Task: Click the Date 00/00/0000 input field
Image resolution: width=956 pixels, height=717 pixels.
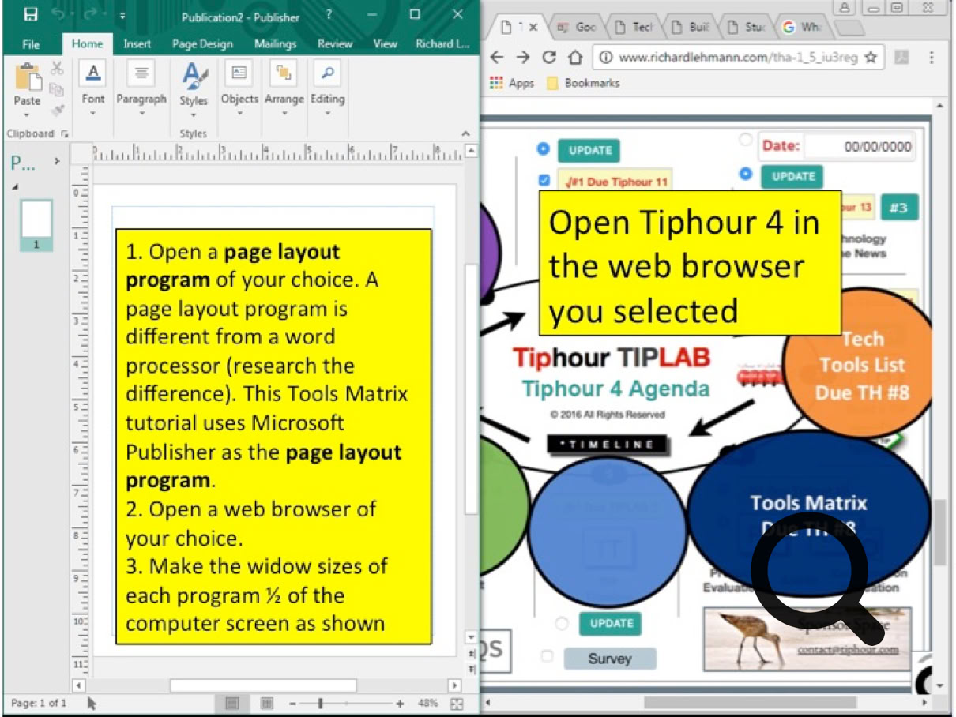Action: [859, 146]
